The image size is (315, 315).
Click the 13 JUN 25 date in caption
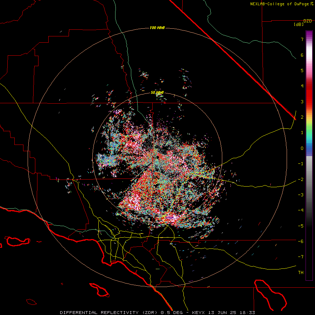(222, 313)
